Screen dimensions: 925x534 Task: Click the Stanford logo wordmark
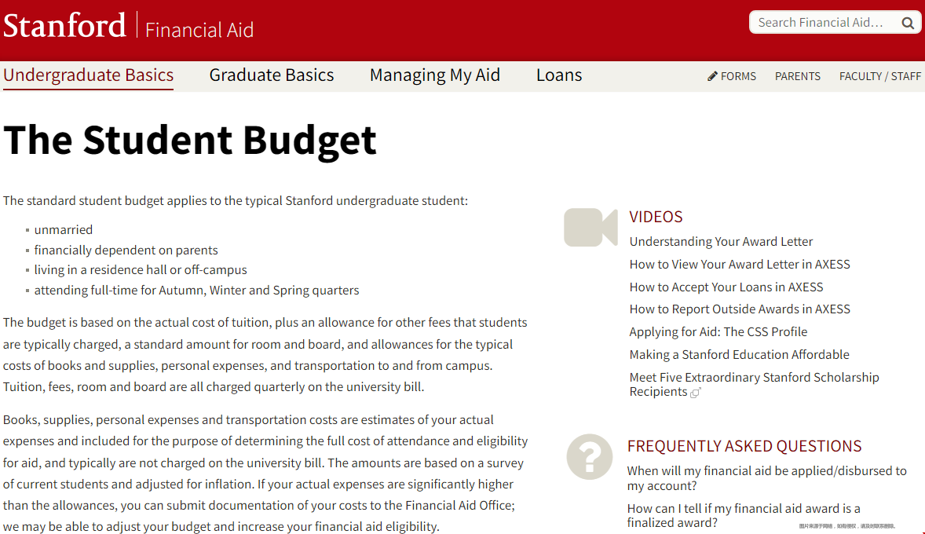[64, 27]
